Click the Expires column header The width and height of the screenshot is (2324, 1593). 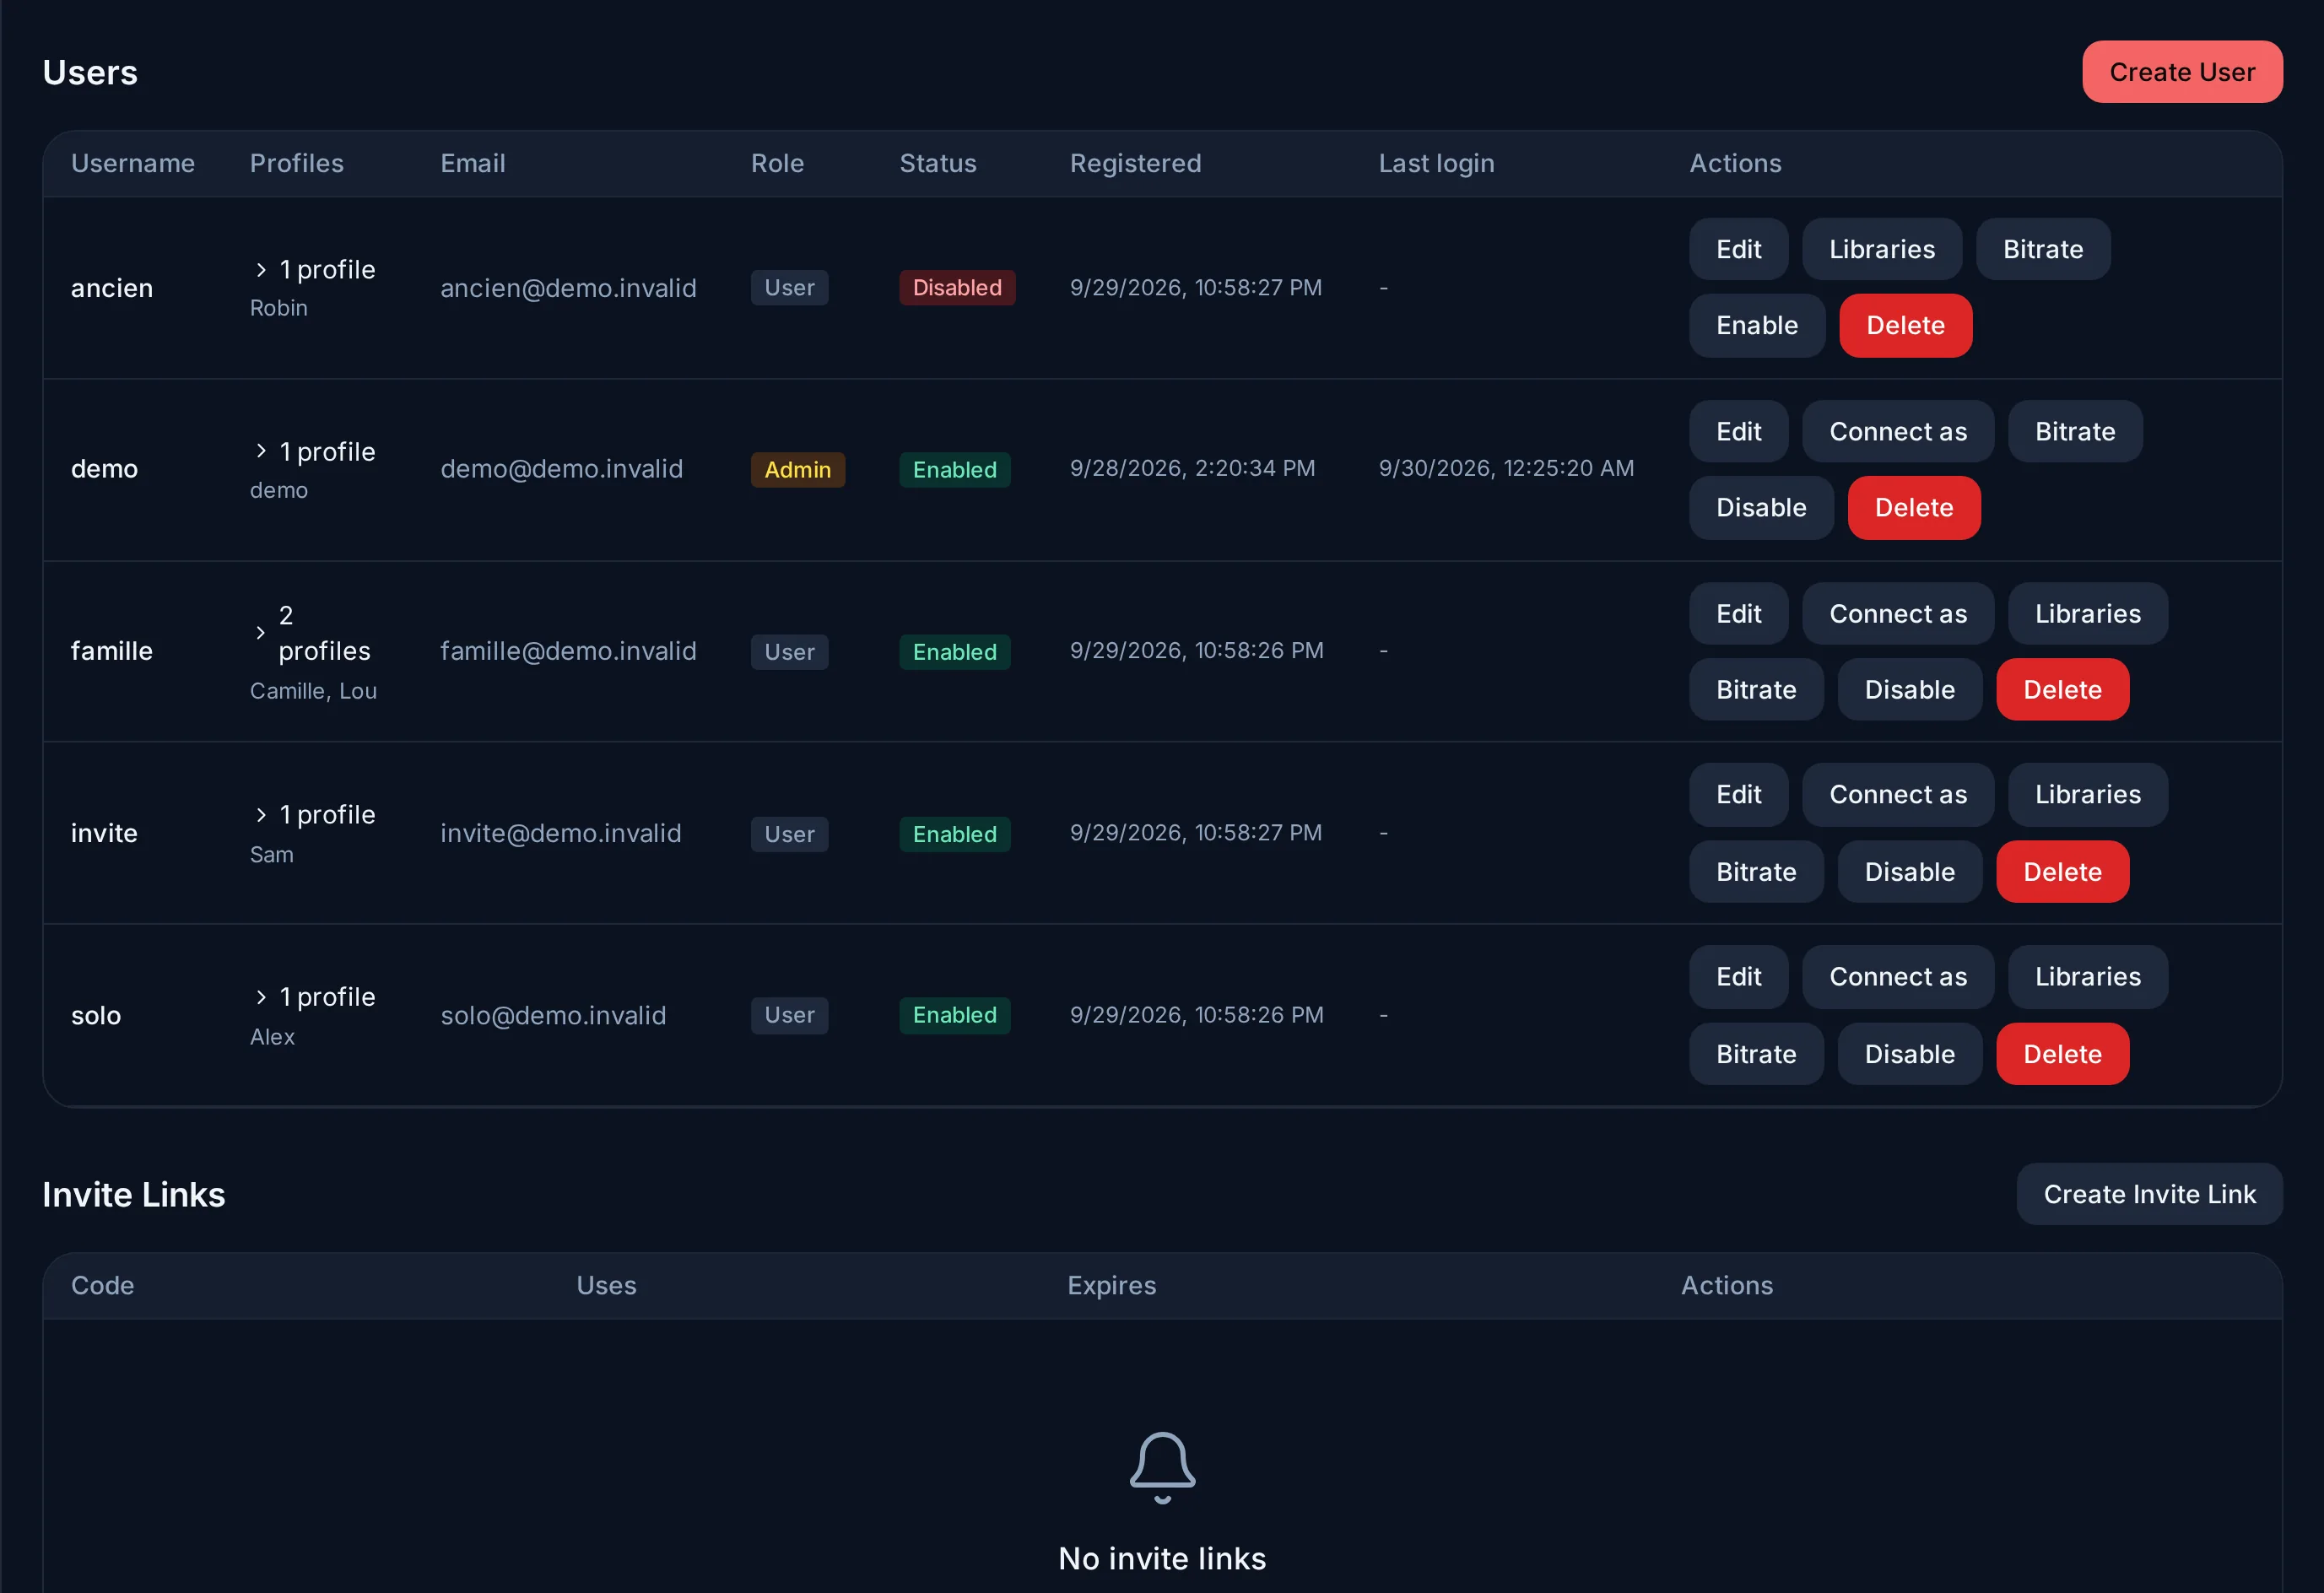click(1111, 1285)
